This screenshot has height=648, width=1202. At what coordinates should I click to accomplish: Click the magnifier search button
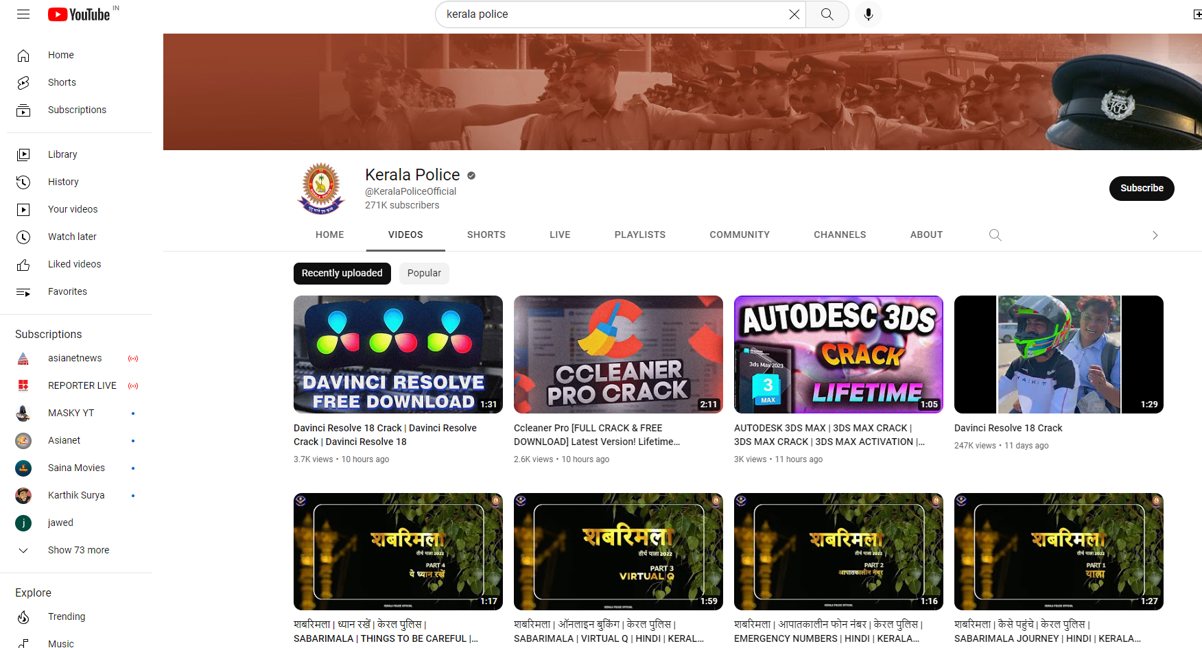tap(827, 14)
